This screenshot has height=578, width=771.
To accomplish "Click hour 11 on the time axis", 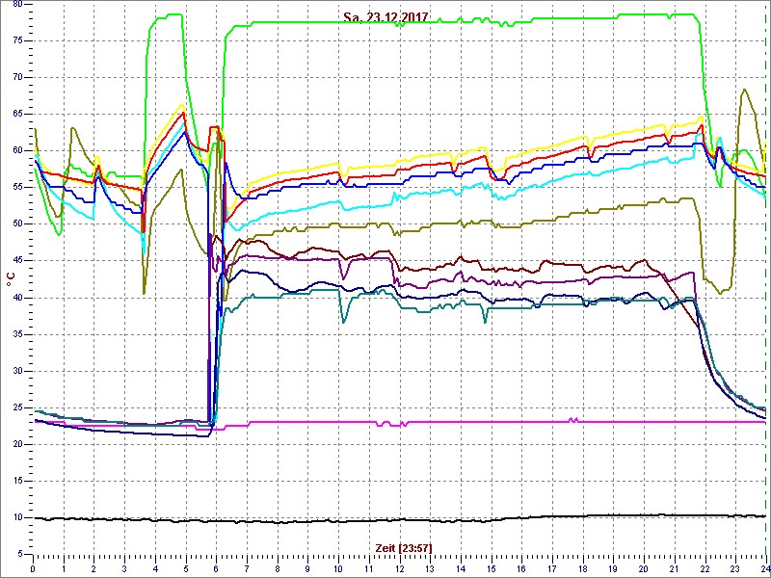I will coord(369,567).
